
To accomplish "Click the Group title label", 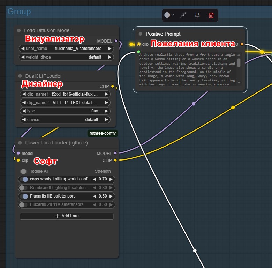I will [19, 12].
